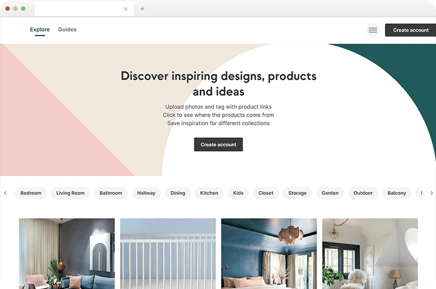Switch to the Explore tab
The height and width of the screenshot is (289, 436).
(39, 29)
